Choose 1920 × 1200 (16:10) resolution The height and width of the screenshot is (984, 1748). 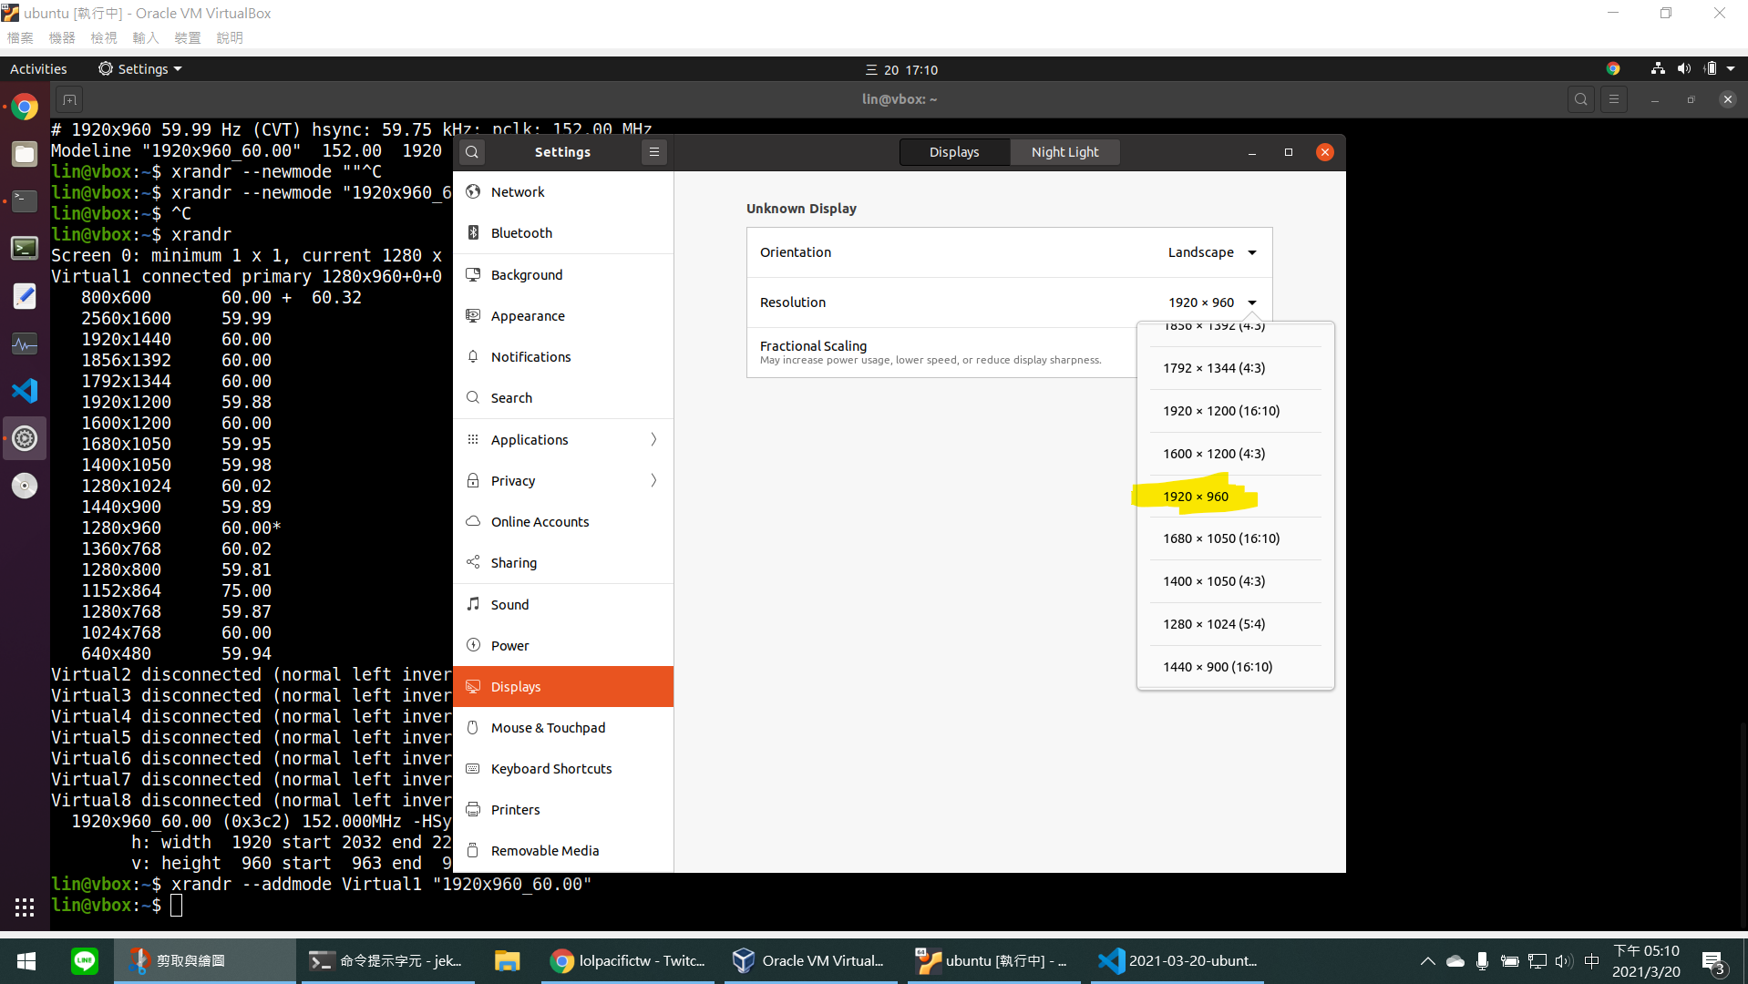[x=1236, y=411]
